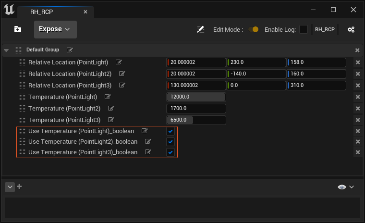This screenshot has width=365, height=223.
Task: Adjust Temperature (PointLight3) 6500.0 slider
Action: click(196, 120)
